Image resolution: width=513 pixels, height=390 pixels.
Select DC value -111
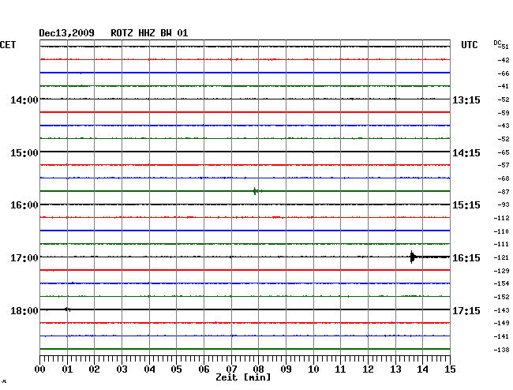tap(501, 244)
